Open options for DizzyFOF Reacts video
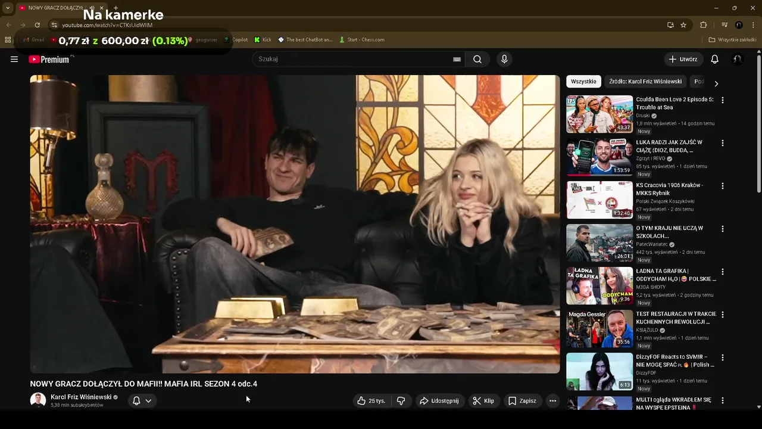Viewport: 762px width, 429px height. pyautogui.click(x=723, y=357)
